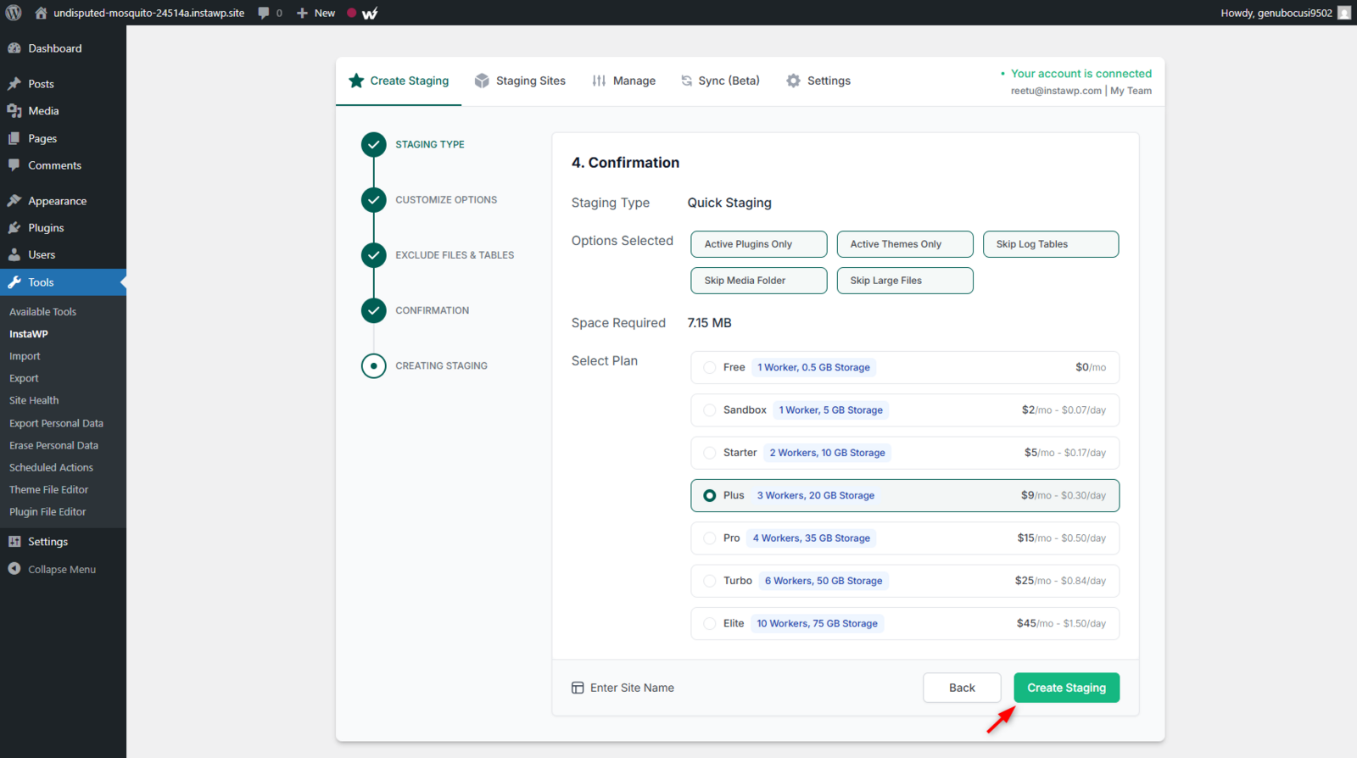This screenshot has height=758, width=1357.
Task: Click the Skip Large Files option chip
Action: (905, 281)
